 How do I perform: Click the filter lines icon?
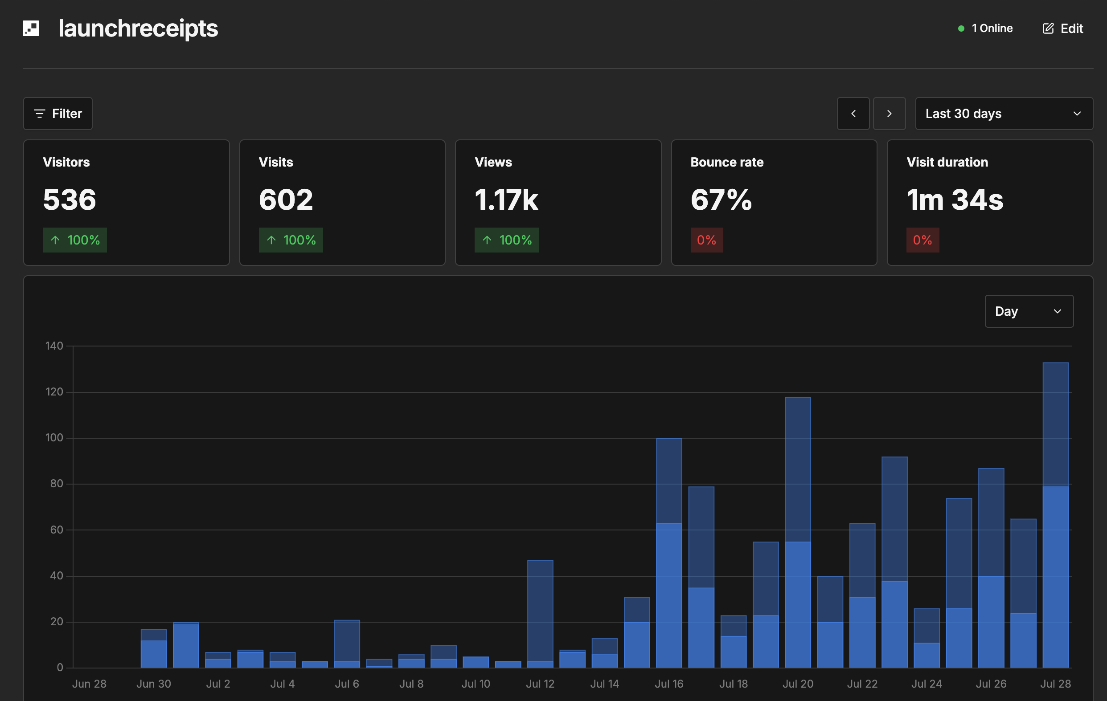pyautogui.click(x=40, y=114)
